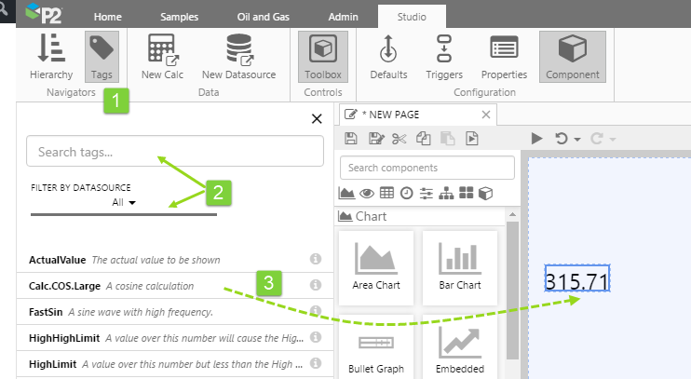Switch to the Home tab
The width and height of the screenshot is (691, 379).
[x=107, y=17]
